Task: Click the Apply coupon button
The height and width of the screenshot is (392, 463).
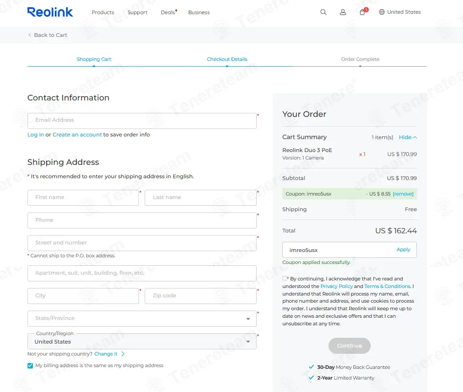Action: tap(404, 249)
